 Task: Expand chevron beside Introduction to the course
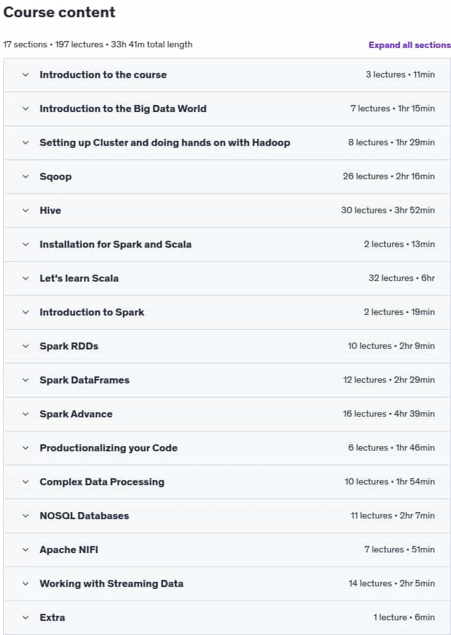[26, 74]
